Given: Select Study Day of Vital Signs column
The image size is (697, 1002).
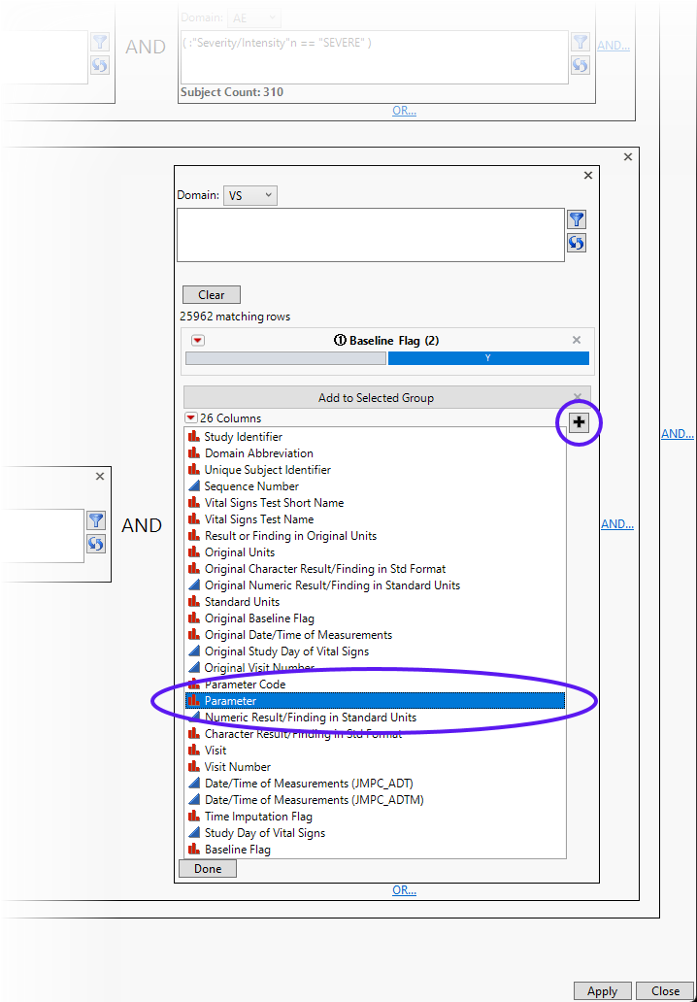Looking at the screenshot, I should (375, 833).
